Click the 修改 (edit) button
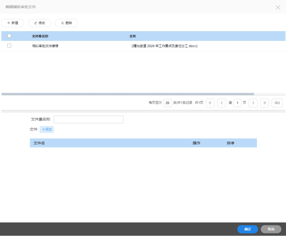The image size is (286, 236). (39, 23)
